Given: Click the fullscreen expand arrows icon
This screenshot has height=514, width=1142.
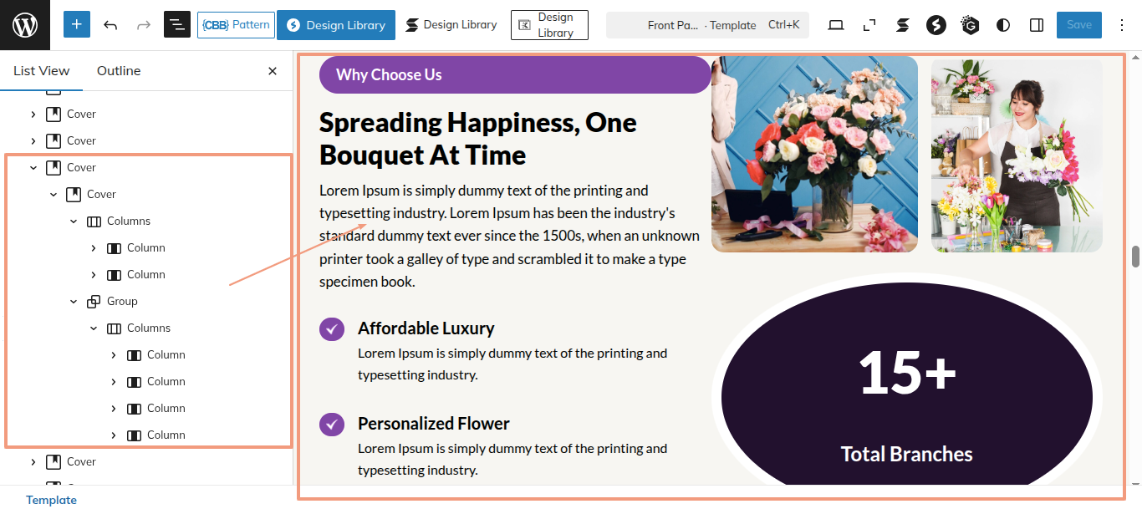Looking at the screenshot, I should coord(869,25).
